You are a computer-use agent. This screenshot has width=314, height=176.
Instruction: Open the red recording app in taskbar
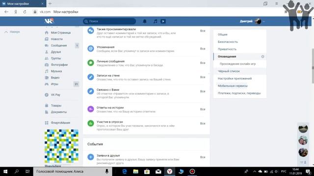point(192,172)
